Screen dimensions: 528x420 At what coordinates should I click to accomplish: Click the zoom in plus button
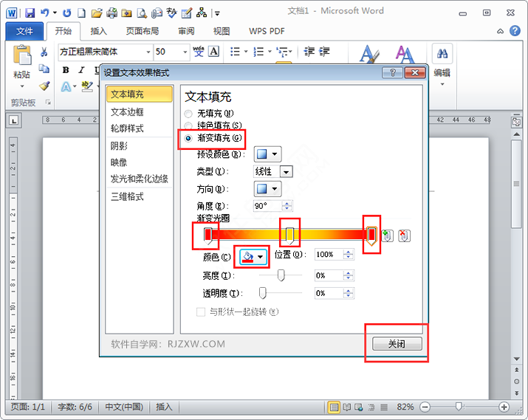click(x=504, y=407)
